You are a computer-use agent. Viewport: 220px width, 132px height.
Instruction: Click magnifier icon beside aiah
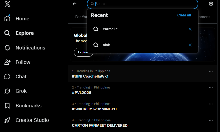(96, 45)
